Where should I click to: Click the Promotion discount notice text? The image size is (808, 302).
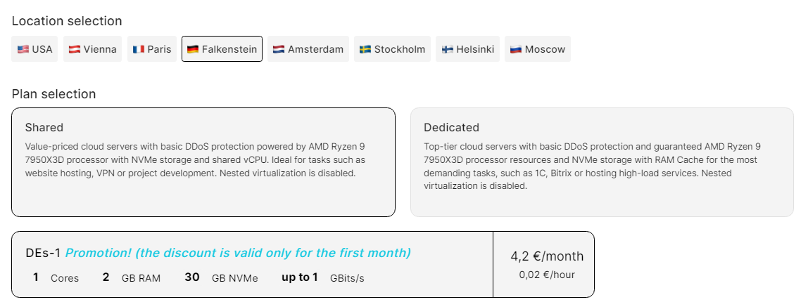coord(238,253)
